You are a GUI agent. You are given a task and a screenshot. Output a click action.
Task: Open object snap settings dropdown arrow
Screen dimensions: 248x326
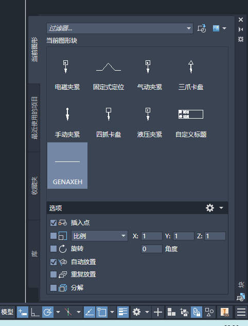112,312
